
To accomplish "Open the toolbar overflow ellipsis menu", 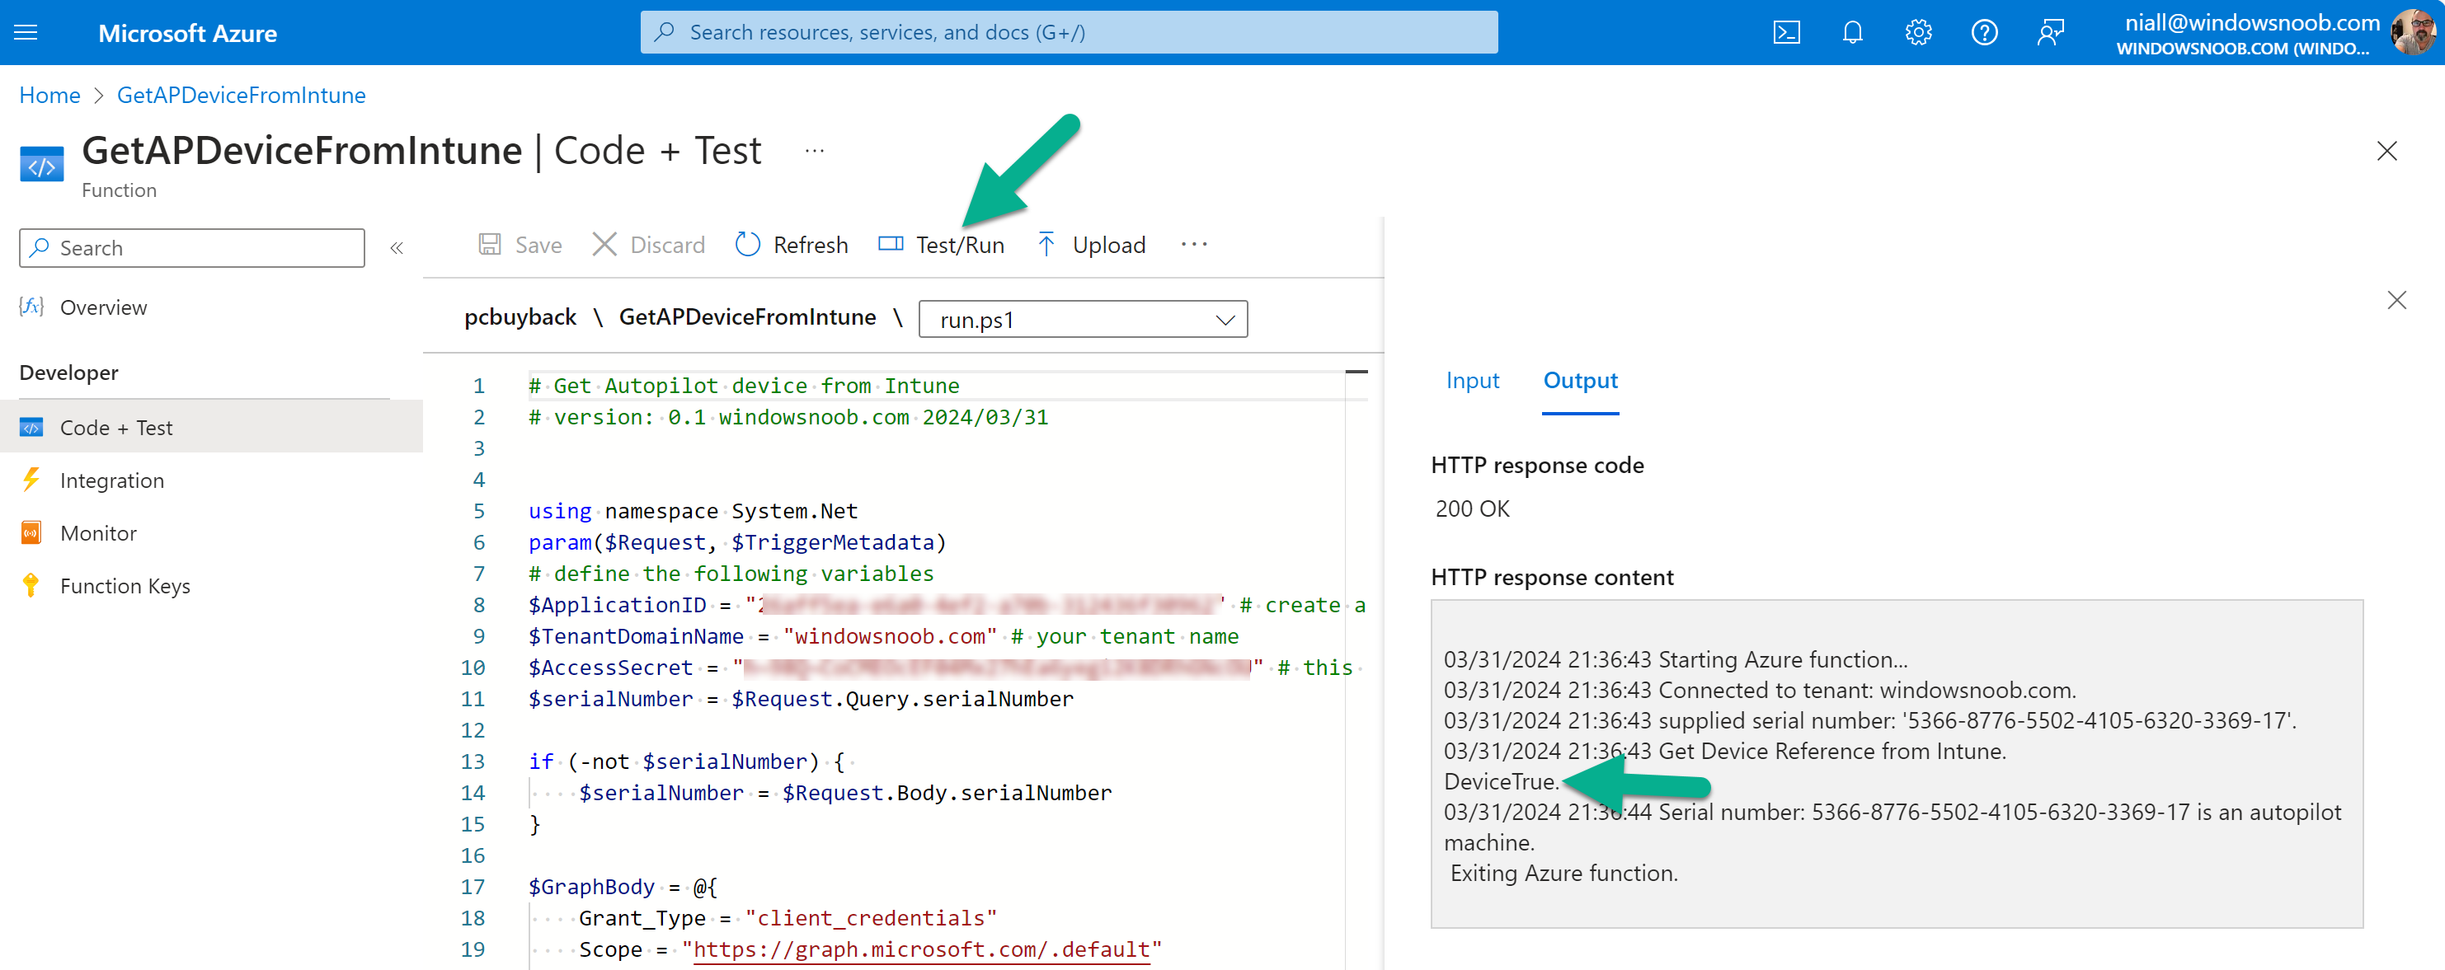I will 1194,245.
